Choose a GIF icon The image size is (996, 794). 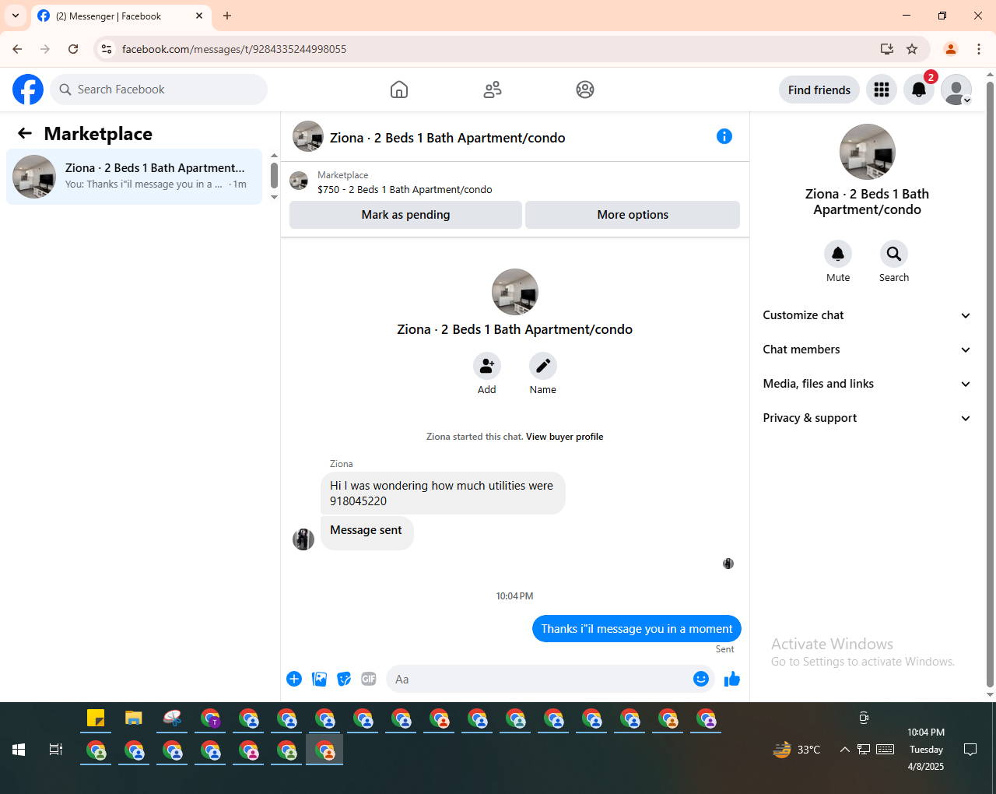369,679
